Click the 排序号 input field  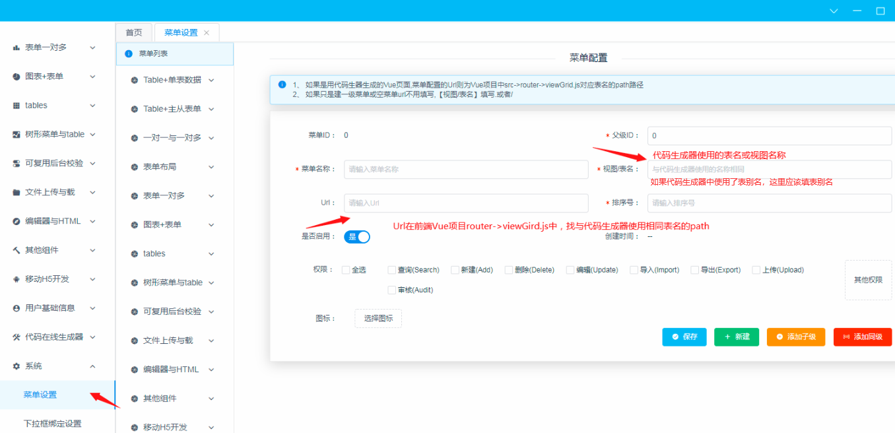click(x=770, y=203)
